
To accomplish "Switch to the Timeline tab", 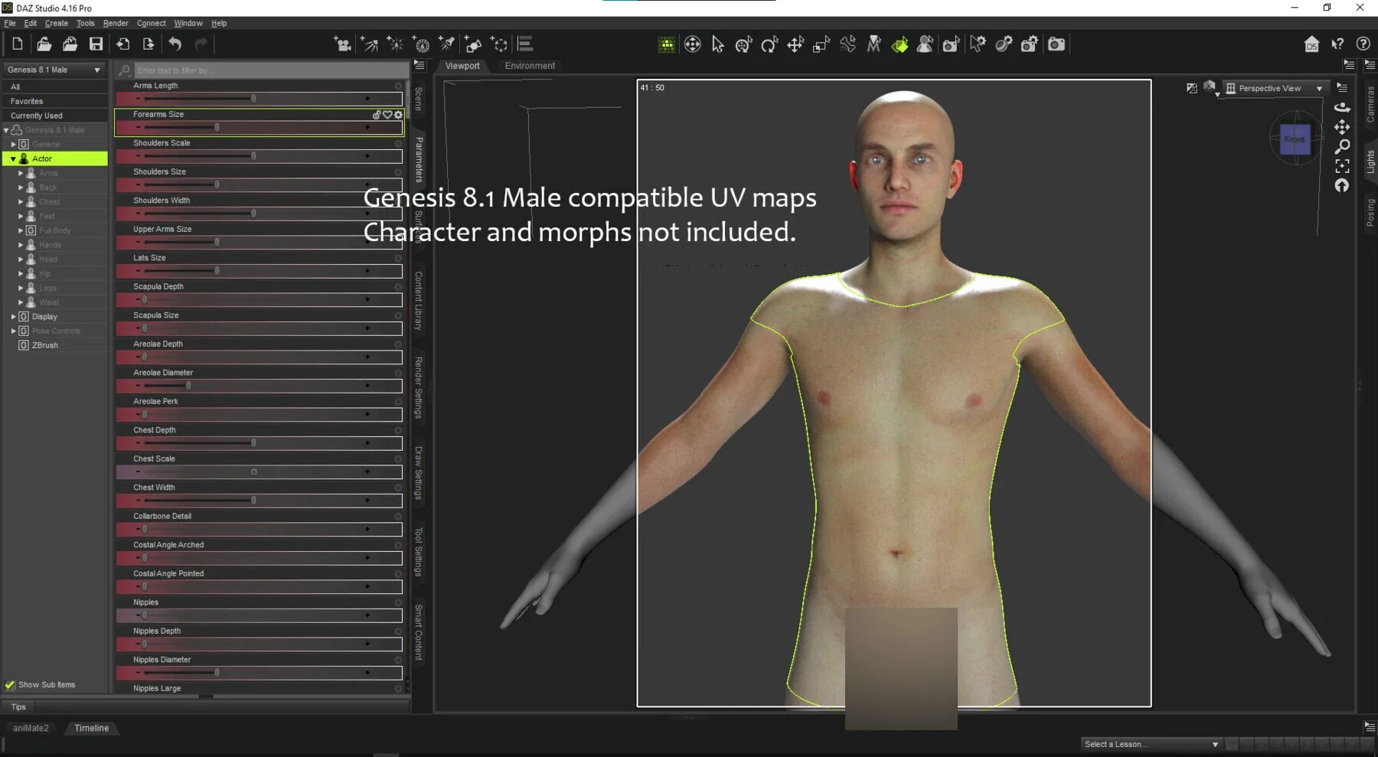I will (92, 728).
